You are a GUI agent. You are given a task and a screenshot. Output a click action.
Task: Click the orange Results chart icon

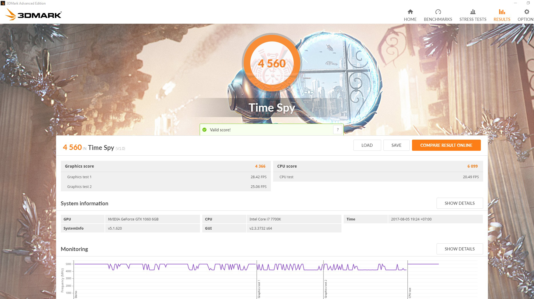502,12
